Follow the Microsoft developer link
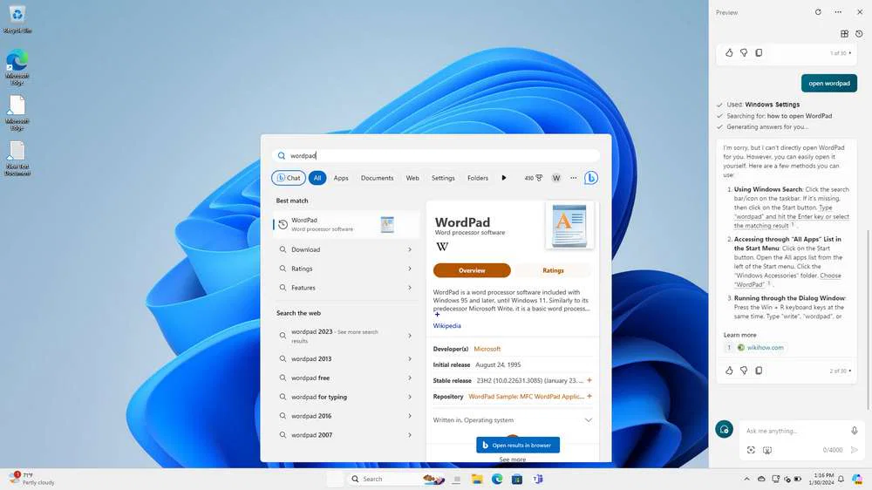This screenshot has height=490, width=872. tap(487, 349)
